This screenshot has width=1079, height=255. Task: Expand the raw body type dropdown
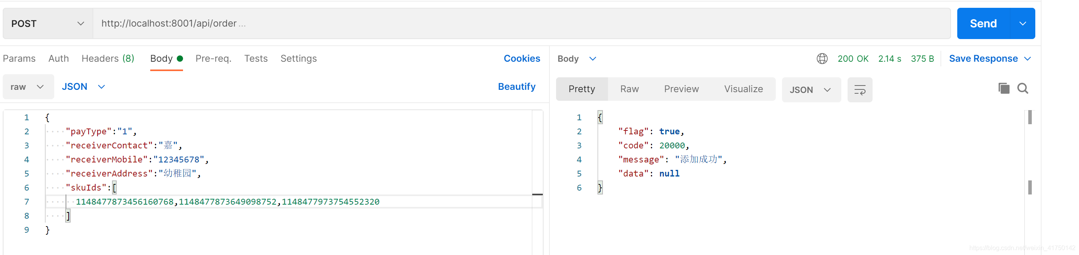pyautogui.click(x=28, y=87)
